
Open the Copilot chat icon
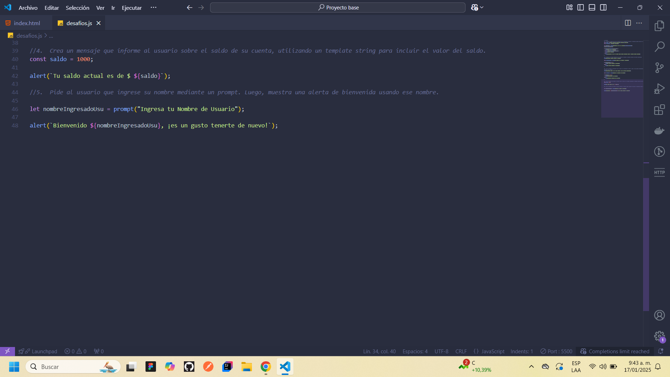474,7
